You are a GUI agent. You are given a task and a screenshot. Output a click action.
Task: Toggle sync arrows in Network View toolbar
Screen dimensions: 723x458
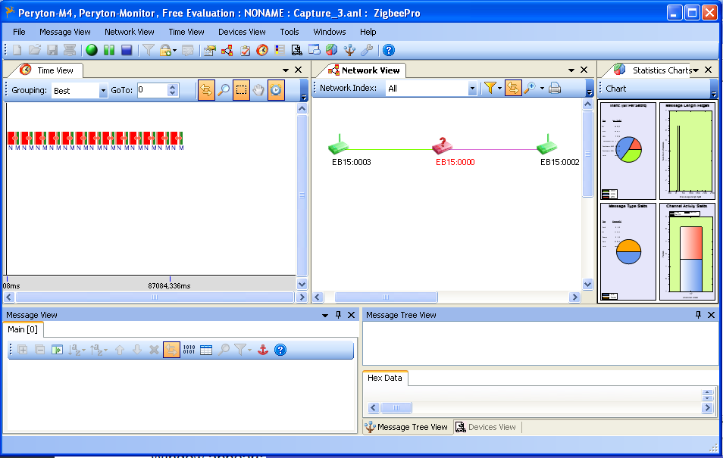coord(513,88)
